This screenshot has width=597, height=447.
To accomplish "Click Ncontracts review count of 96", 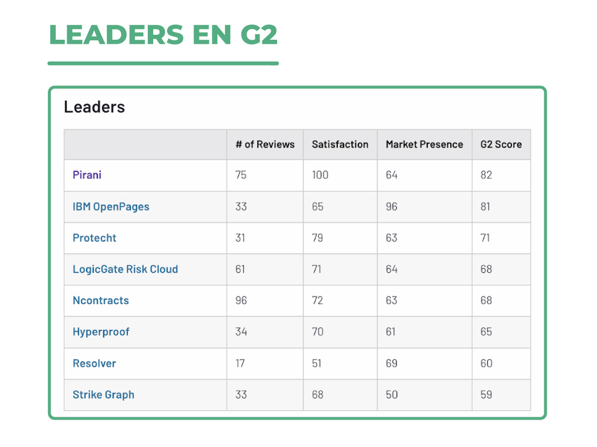I will click(241, 300).
